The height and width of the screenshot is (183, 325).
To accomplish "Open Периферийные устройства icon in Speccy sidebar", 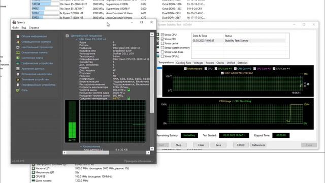I will (x=18, y=85).
